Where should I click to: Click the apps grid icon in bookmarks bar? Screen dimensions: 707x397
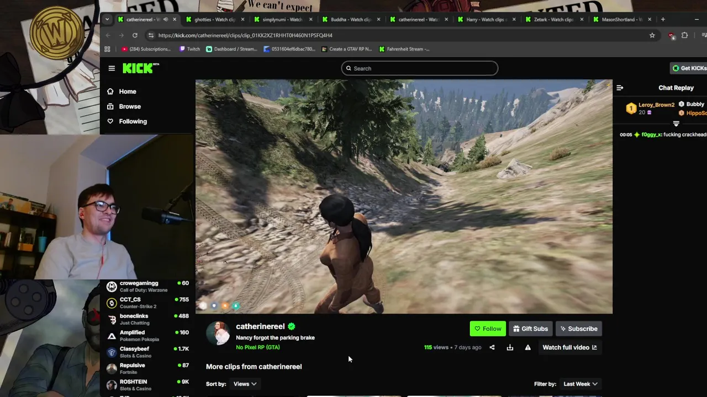(x=107, y=49)
